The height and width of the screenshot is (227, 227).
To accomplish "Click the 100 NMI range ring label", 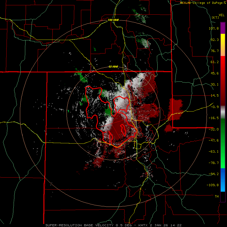I will [x=113, y=20].
